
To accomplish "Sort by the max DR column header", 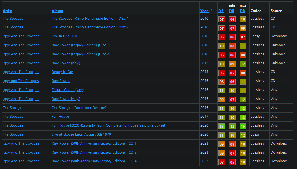I will (242, 11).
